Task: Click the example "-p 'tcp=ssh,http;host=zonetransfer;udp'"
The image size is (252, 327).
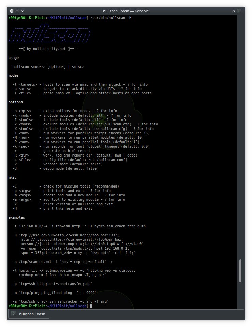Action: 53,284
